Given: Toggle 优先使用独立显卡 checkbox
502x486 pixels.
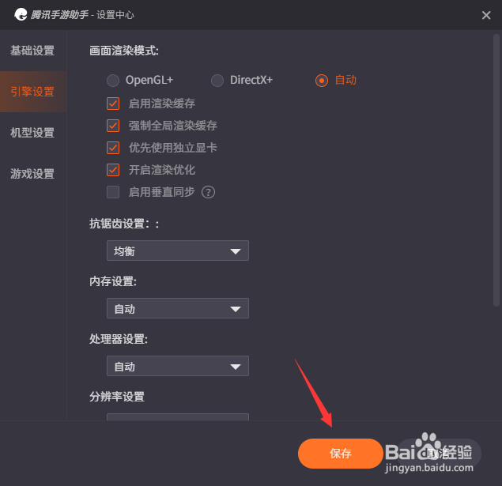Looking at the screenshot, I should [x=113, y=148].
